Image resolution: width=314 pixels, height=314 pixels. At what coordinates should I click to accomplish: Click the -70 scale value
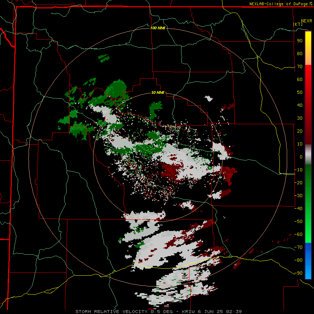click(x=298, y=247)
